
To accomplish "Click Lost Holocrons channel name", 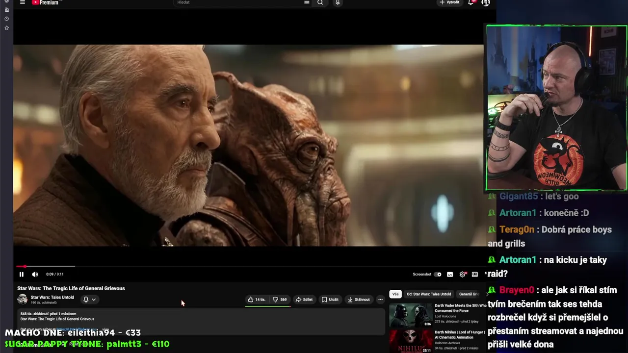I will tap(445, 316).
